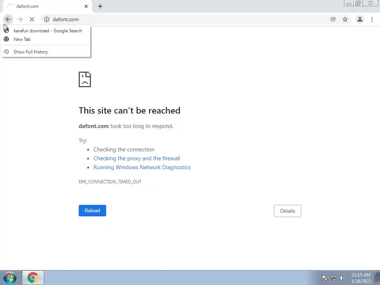Screen dimensions: 380x285
Task: Select Show Full History entry
Action: click(x=45, y=52)
